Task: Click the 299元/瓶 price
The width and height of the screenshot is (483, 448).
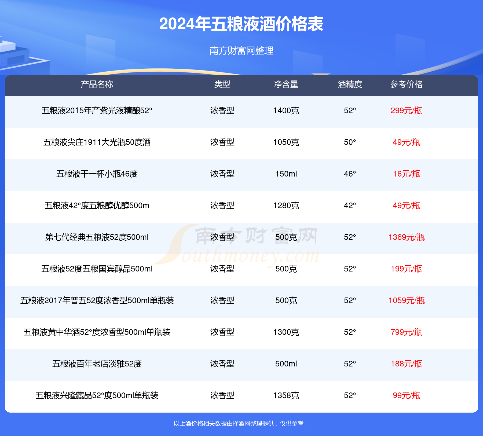Action: tap(407, 111)
